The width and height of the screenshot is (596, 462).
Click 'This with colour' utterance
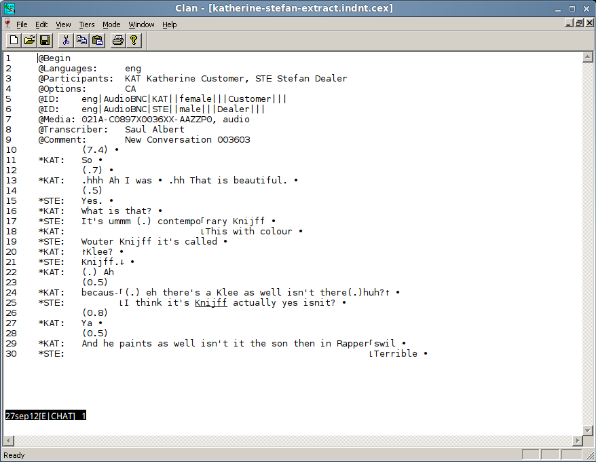[249, 232]
